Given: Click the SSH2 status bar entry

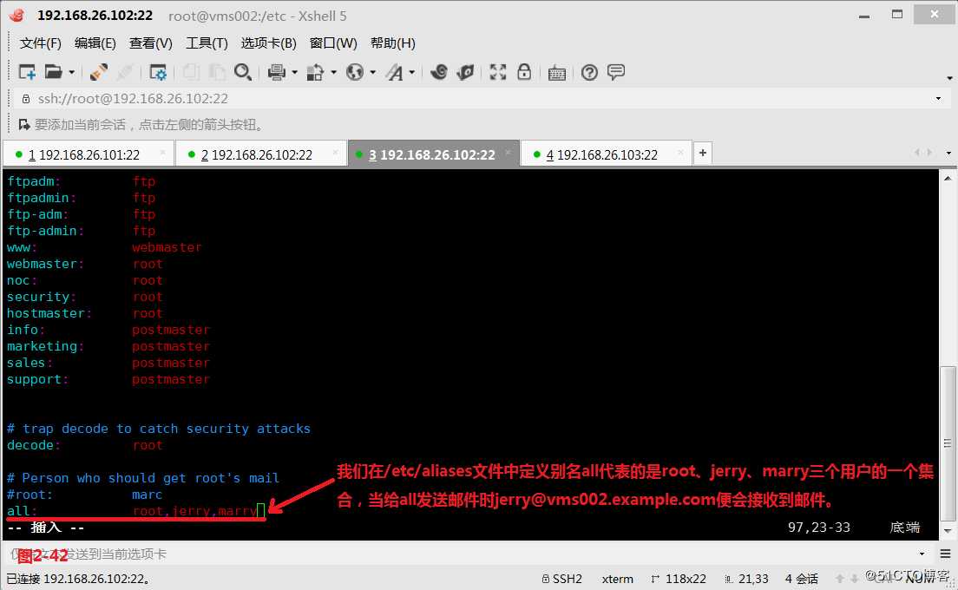Looking at the screenshot, I should click(x=562, y=579).
